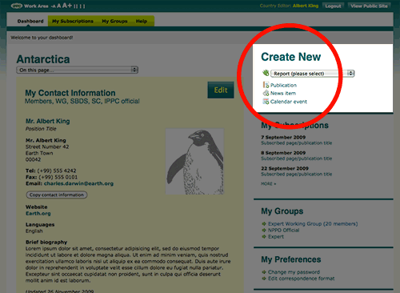Click the green icon beside Report dropdown
Screen dimensions: 400x293
(266, 73)
